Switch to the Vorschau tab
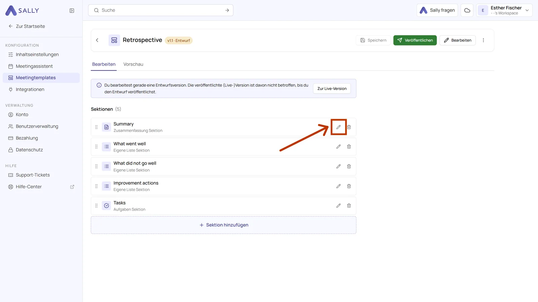 [133, 64]
